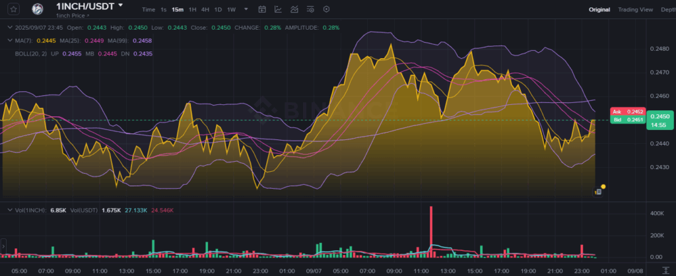Click the current price 0.2450 axis label

623,116
